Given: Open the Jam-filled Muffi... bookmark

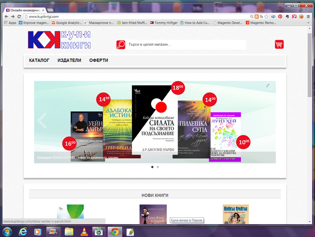Looking at the screenshot, I should tap(132, 23).
